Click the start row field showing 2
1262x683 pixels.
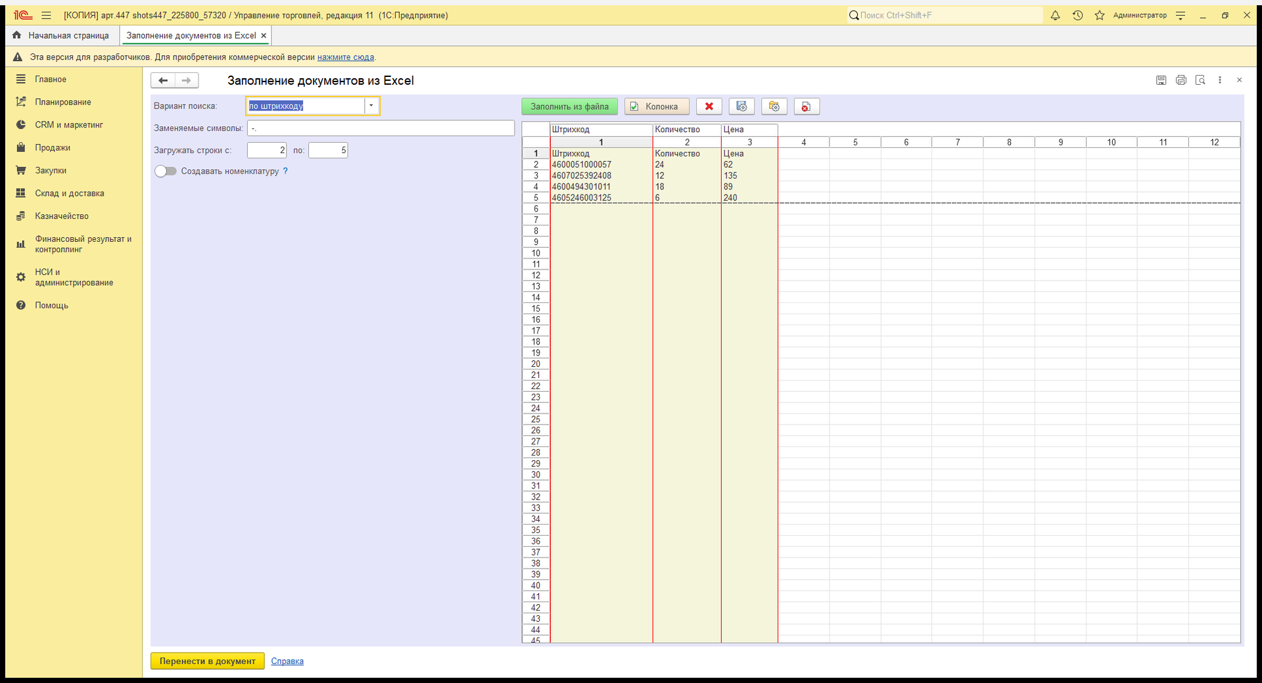pos(267,151)
